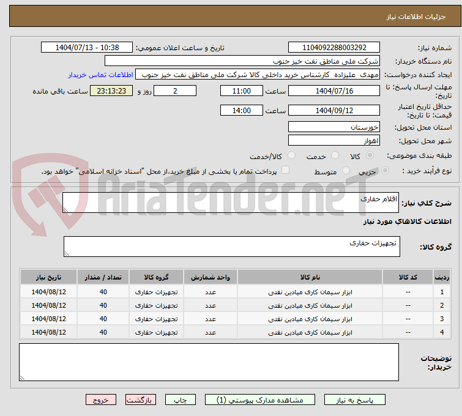Select the خدمت radio button

[x=335, y=155]
